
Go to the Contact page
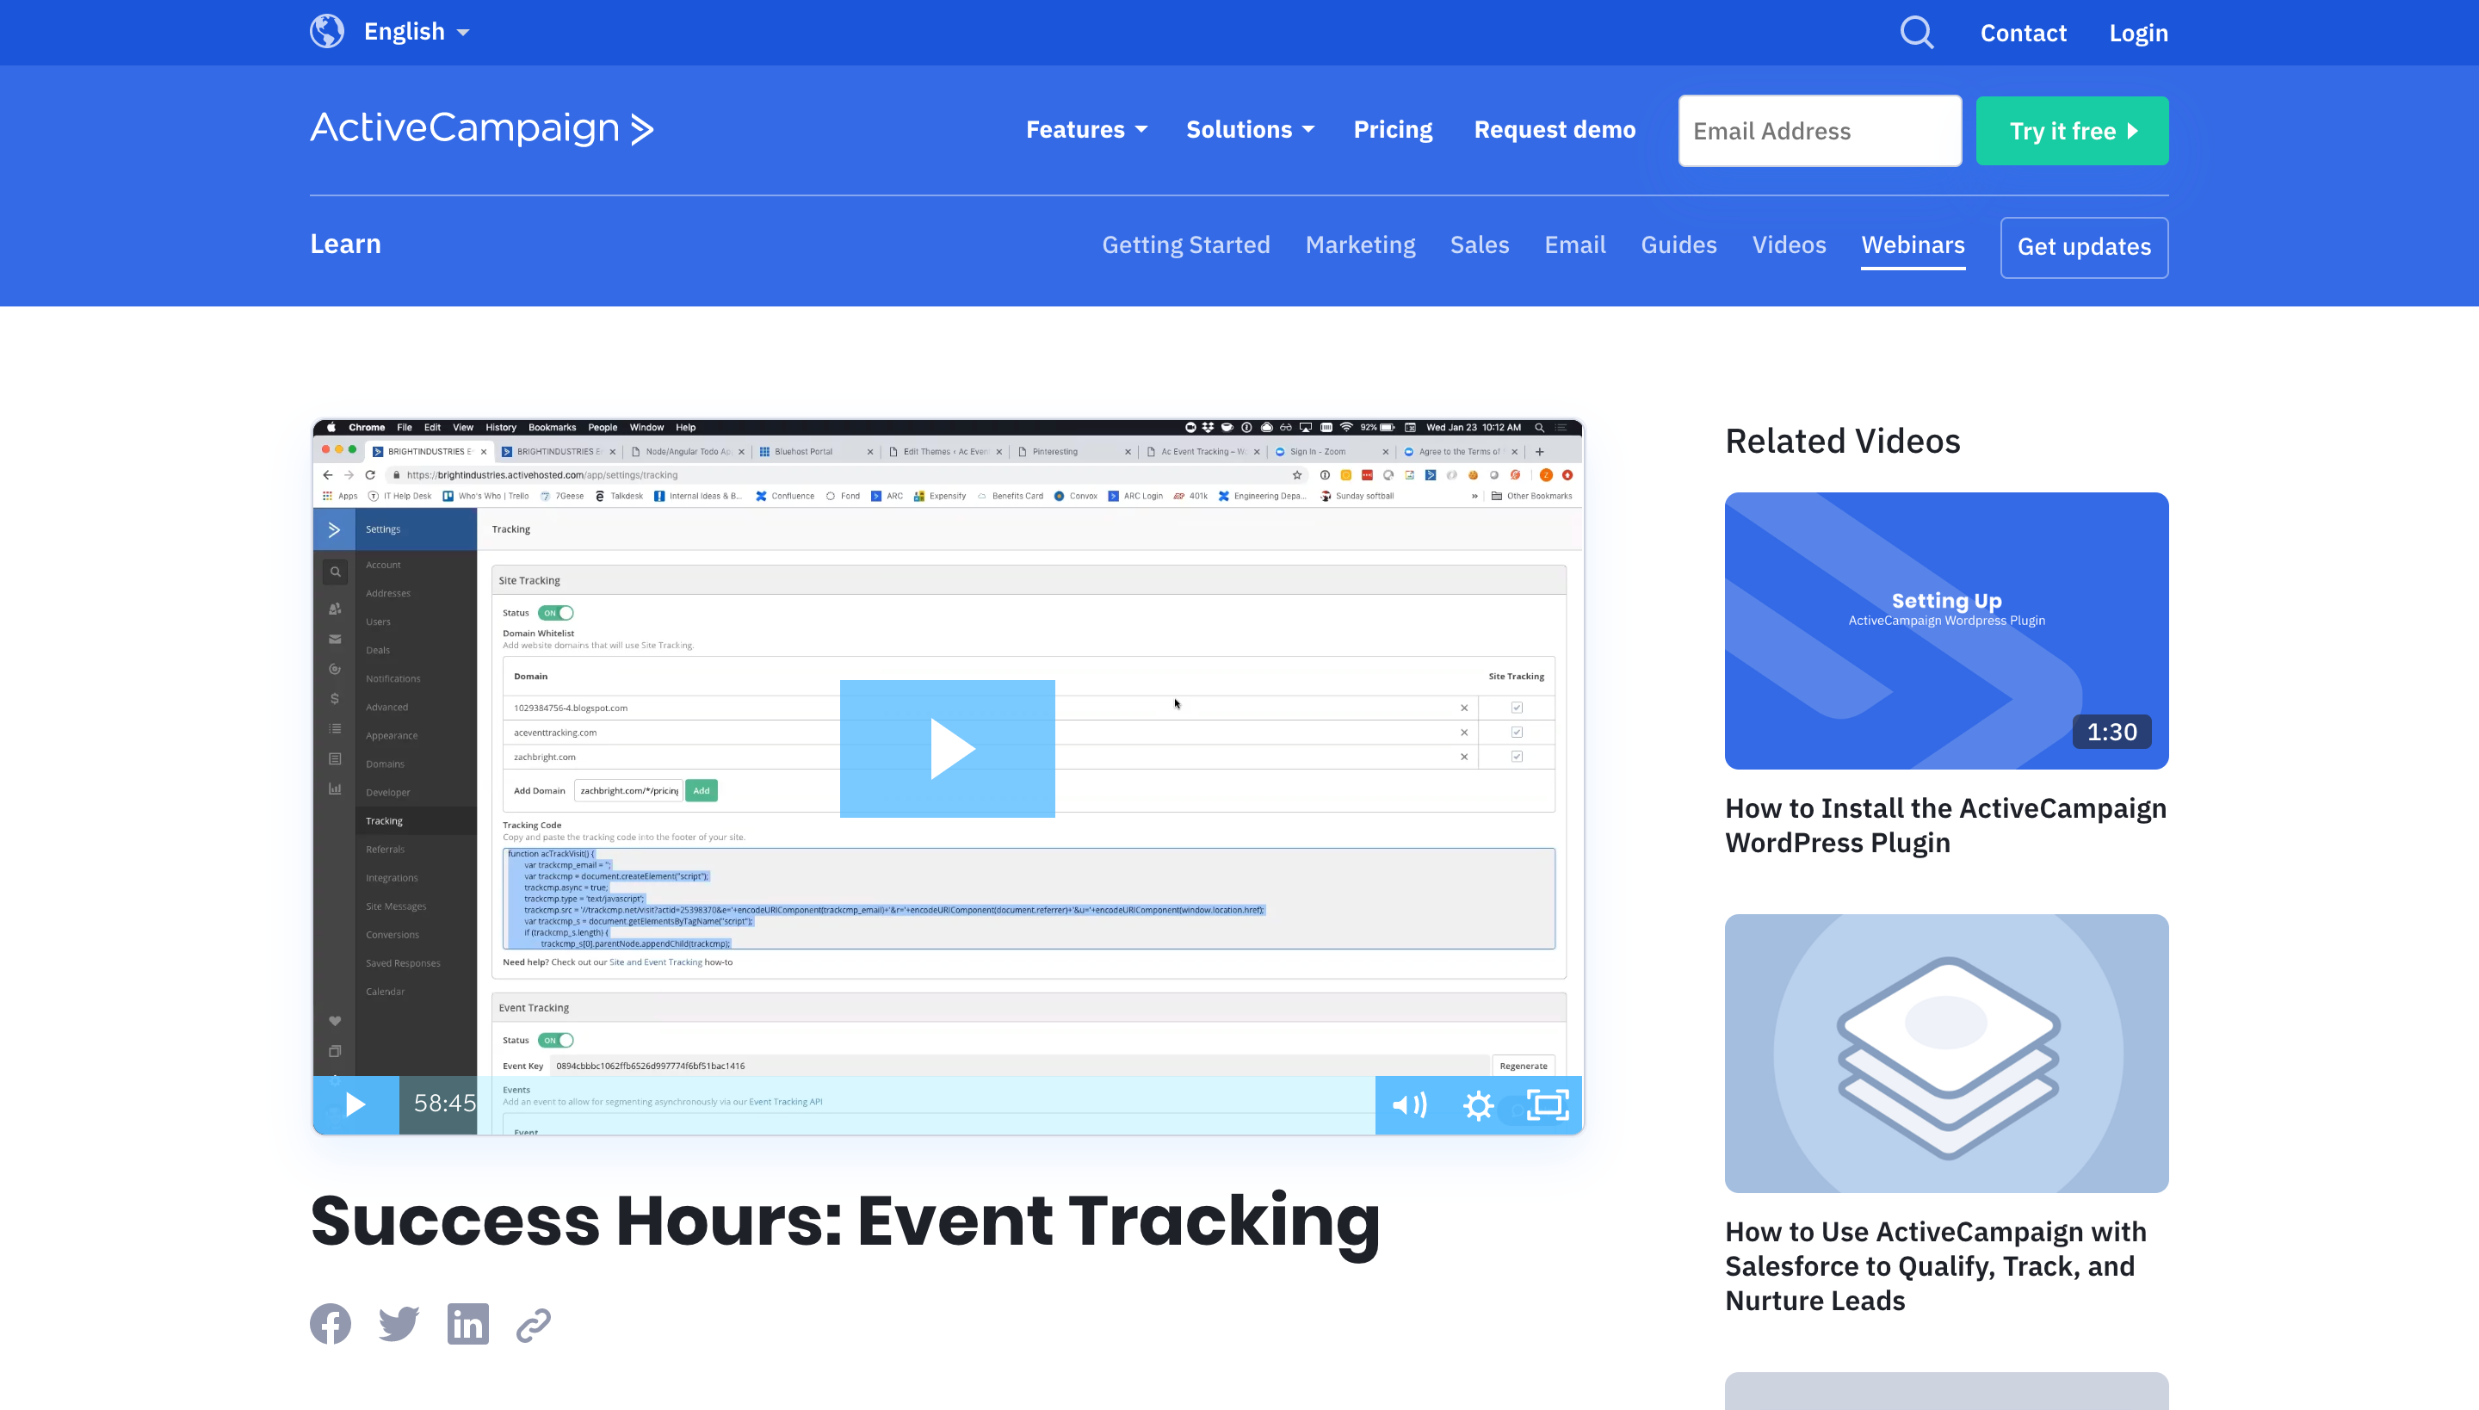pos(2023,33)
